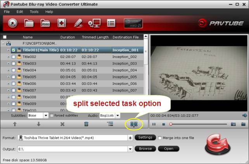Click the Output path field
Screen dimensions: 249x164
click(73, 149)
